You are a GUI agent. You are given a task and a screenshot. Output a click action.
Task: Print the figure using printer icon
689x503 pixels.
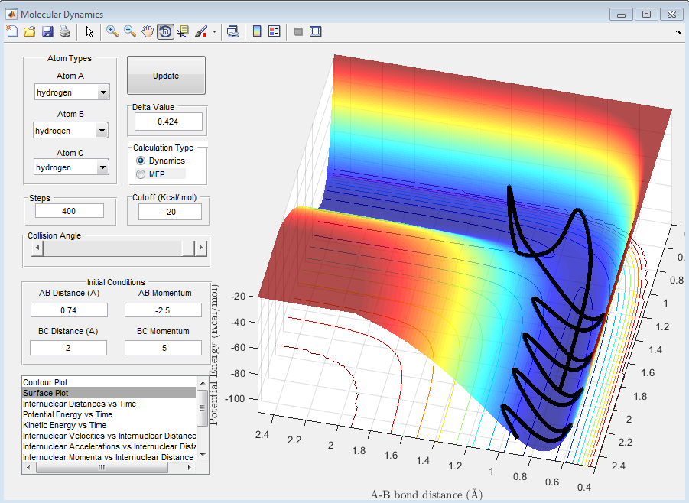point(65,31)
